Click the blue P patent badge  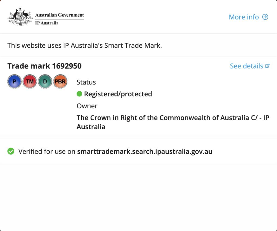coord(14,82)
